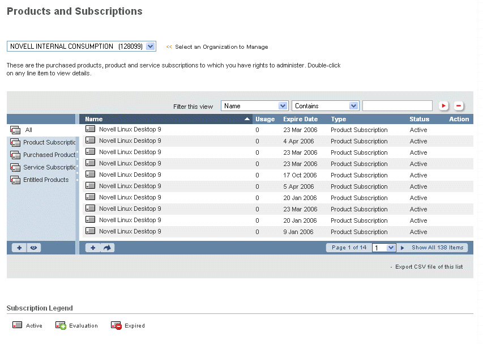483x344 pixels.
Task: Click the eye icon in the left panel footer
Action: [33, 248]
